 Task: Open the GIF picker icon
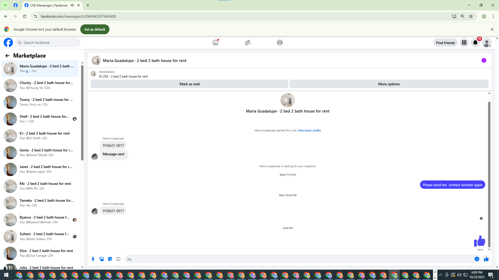[x=118, y=259]
